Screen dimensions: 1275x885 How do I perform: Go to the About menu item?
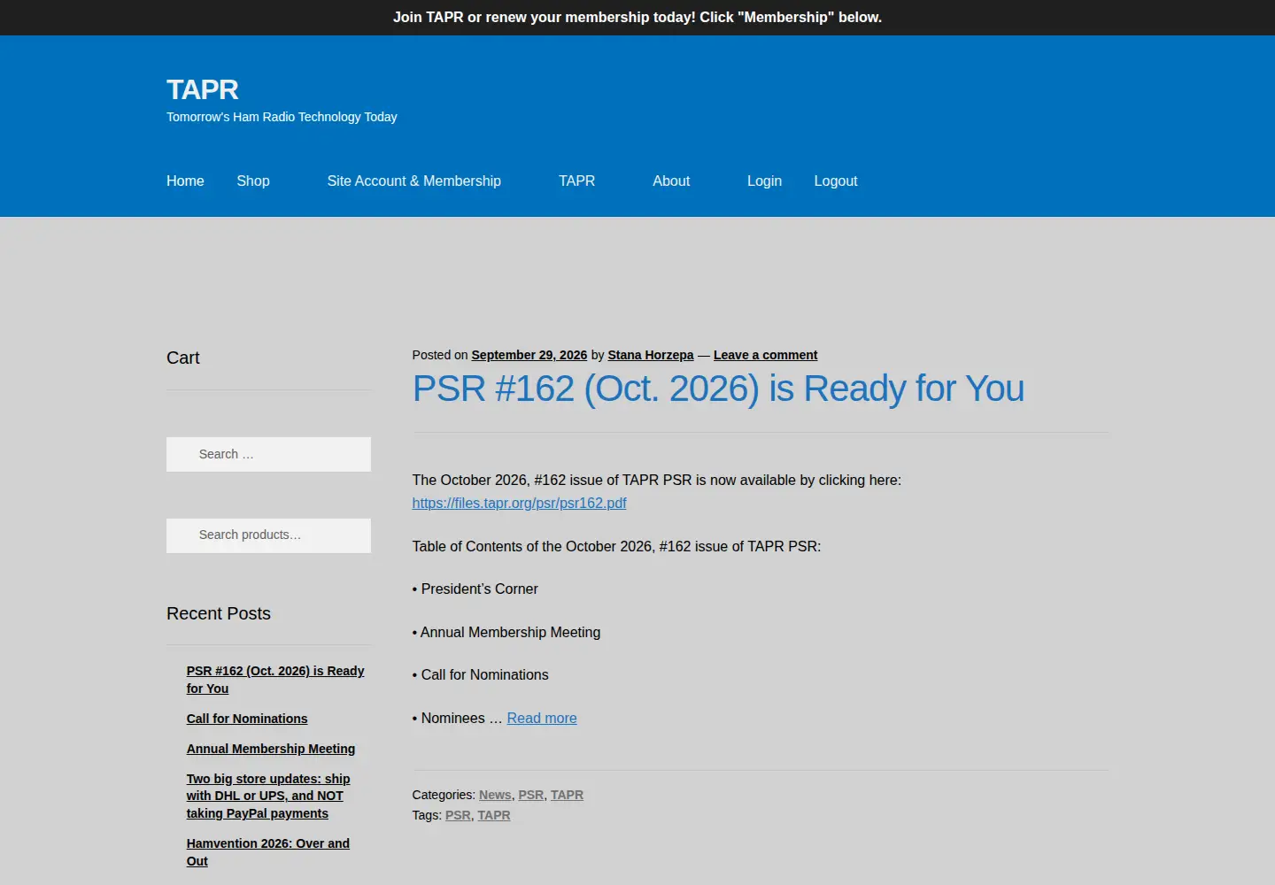pyautogui.click(x=671, y=181)
